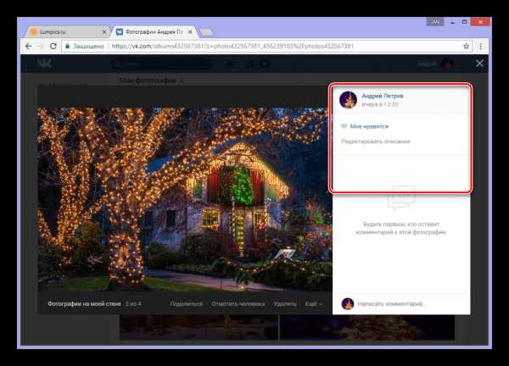The width and height of the screenshot is (509, 366).
Task: Click the heart like icon
Action: 344,126
